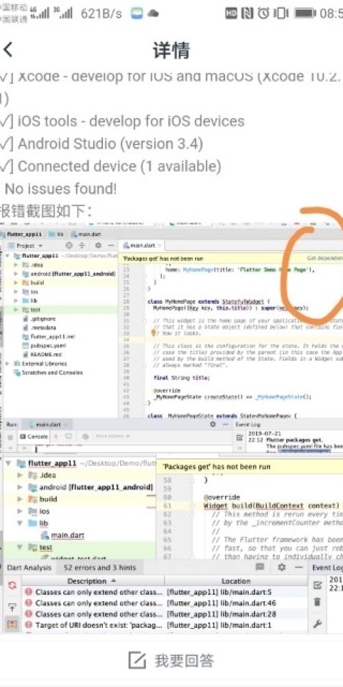Toggle the filter icon in Dart Analysis sidebar

tap(12, 607)
